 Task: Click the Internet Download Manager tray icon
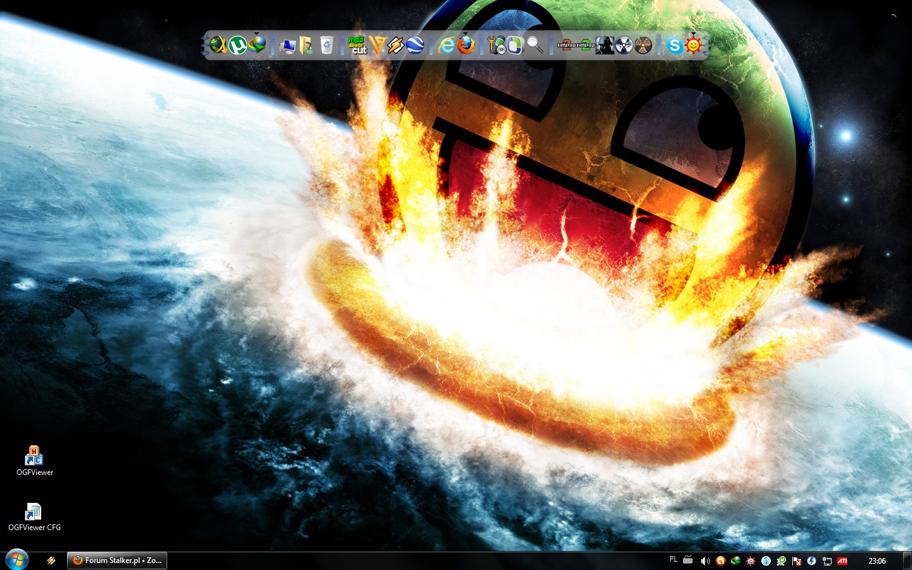(735, 560)
